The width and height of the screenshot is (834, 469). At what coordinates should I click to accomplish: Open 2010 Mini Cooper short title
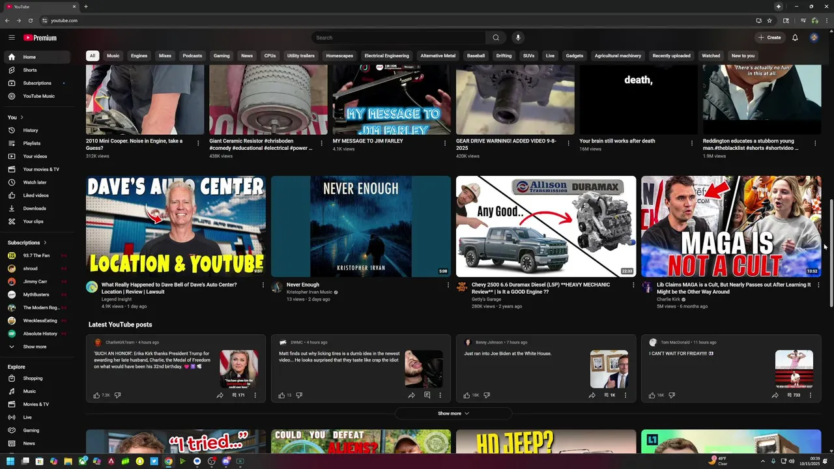tap(134, 144)
